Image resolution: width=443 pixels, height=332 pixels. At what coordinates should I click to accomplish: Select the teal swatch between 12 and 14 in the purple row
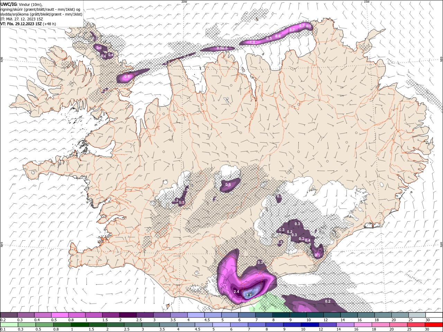click(332, 315)
